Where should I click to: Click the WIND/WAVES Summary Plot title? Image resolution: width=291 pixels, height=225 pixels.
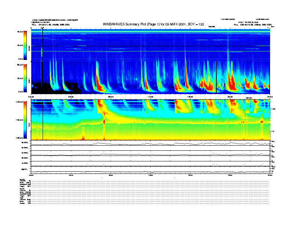pyautogui.click(x=153, y=24)
